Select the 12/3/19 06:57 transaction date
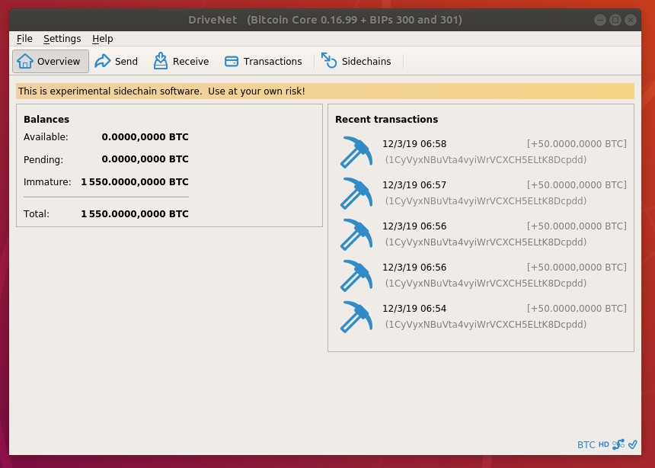The image size is (655, 468). [414, 185]
